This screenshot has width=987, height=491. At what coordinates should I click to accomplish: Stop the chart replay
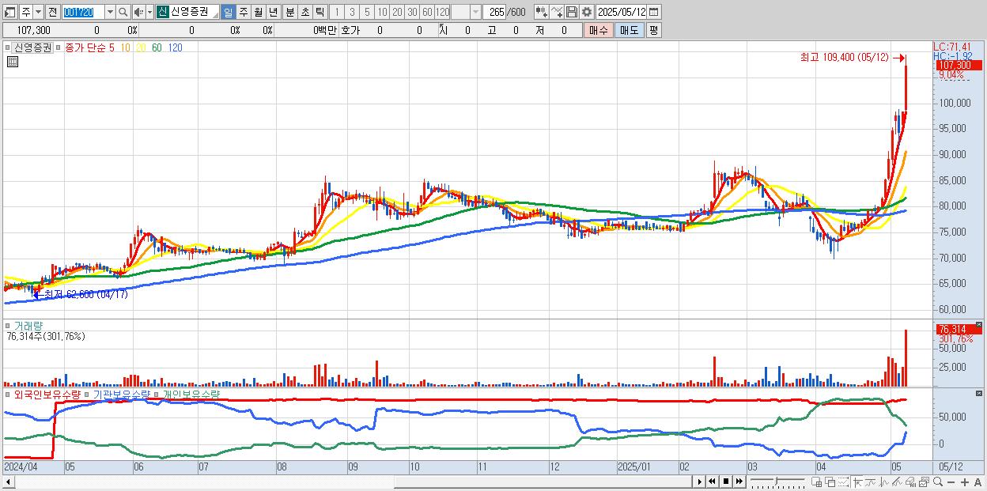pyautogui.click(x=726, y=482)
